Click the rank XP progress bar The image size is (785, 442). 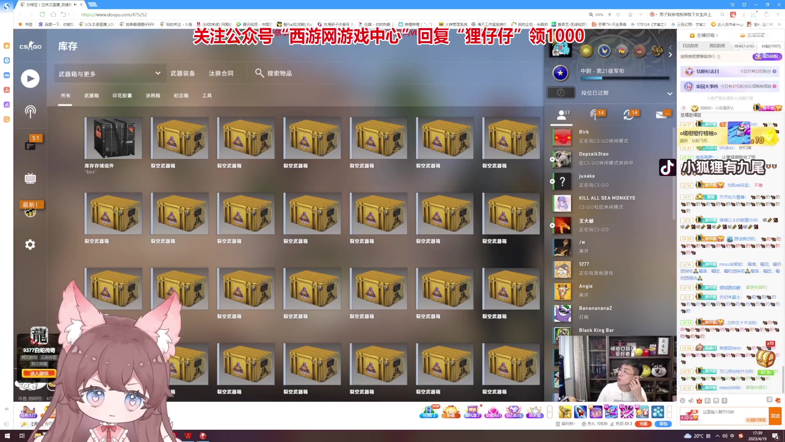625,78
